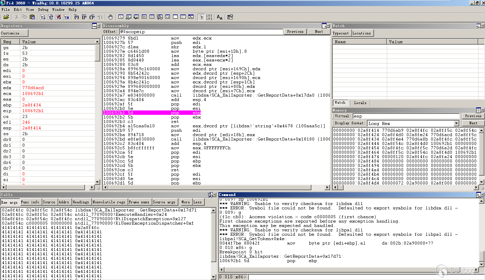The image size is (485, 280).
Task: Click the Step over icon
Action: 84,17
